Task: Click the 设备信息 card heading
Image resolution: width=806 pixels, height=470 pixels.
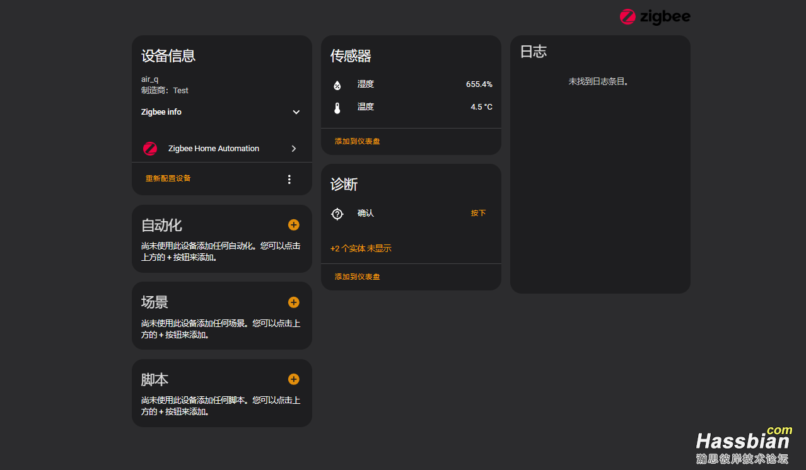Action: [168, 56]
